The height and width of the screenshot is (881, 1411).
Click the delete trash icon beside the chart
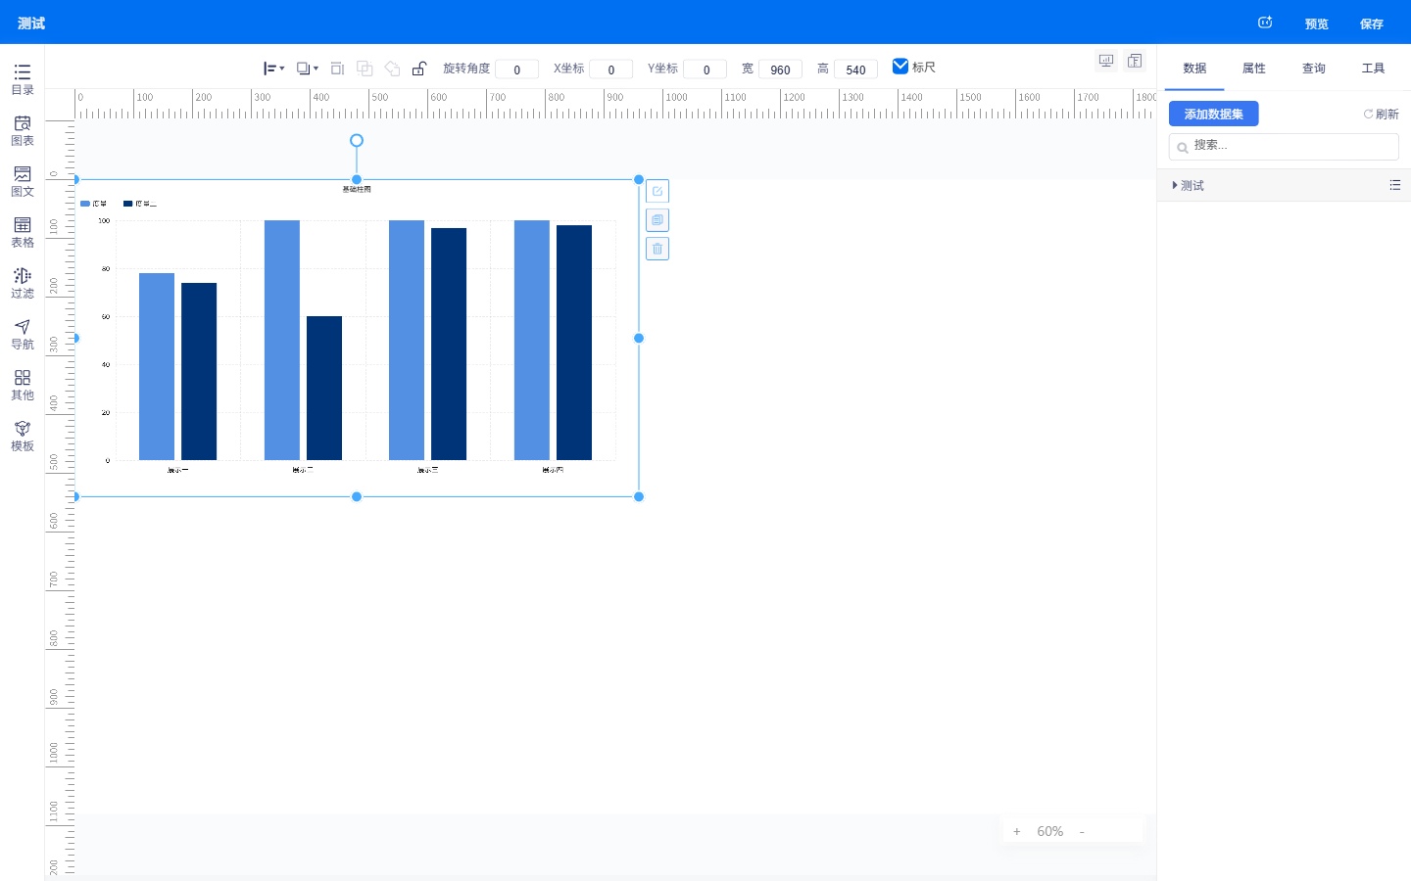tap(657, 249)
